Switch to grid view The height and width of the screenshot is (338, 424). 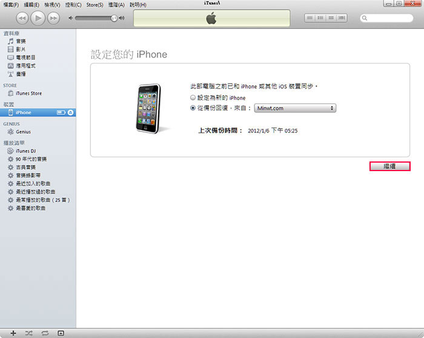point(331,18)
